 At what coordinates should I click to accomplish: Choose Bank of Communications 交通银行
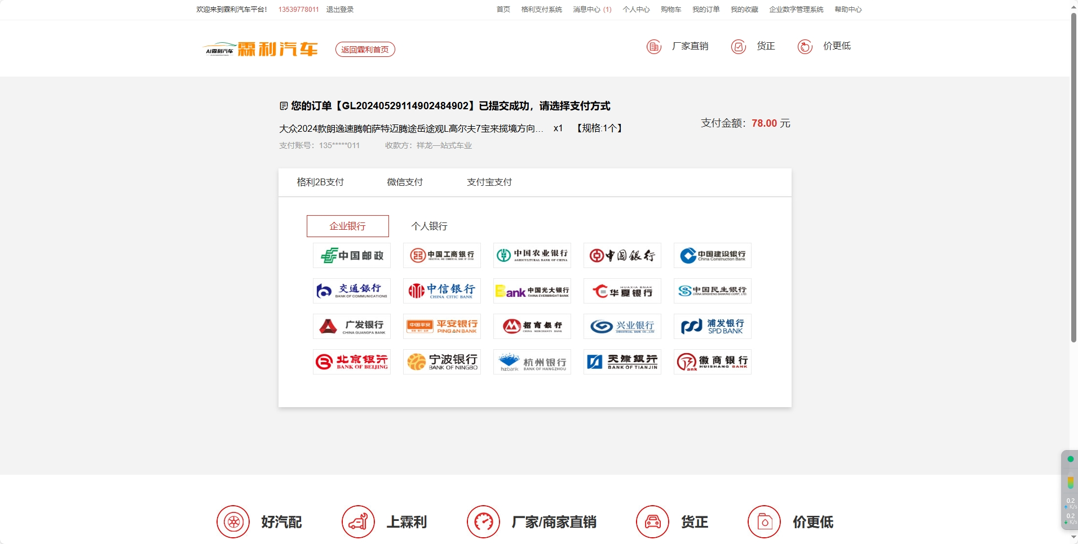click(352, 291)
